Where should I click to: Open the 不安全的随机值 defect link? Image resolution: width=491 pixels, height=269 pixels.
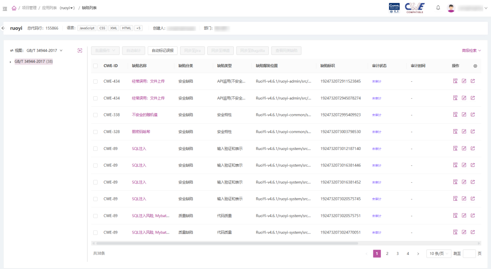click(145, 115)
